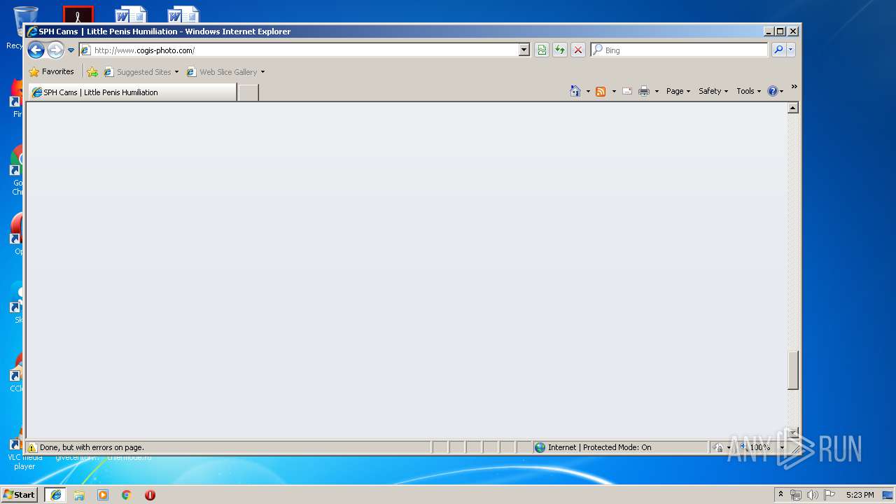Viewport: 896px width, 504px height.
Task: Open media player taskbar icon
Action: click(103, 495)
